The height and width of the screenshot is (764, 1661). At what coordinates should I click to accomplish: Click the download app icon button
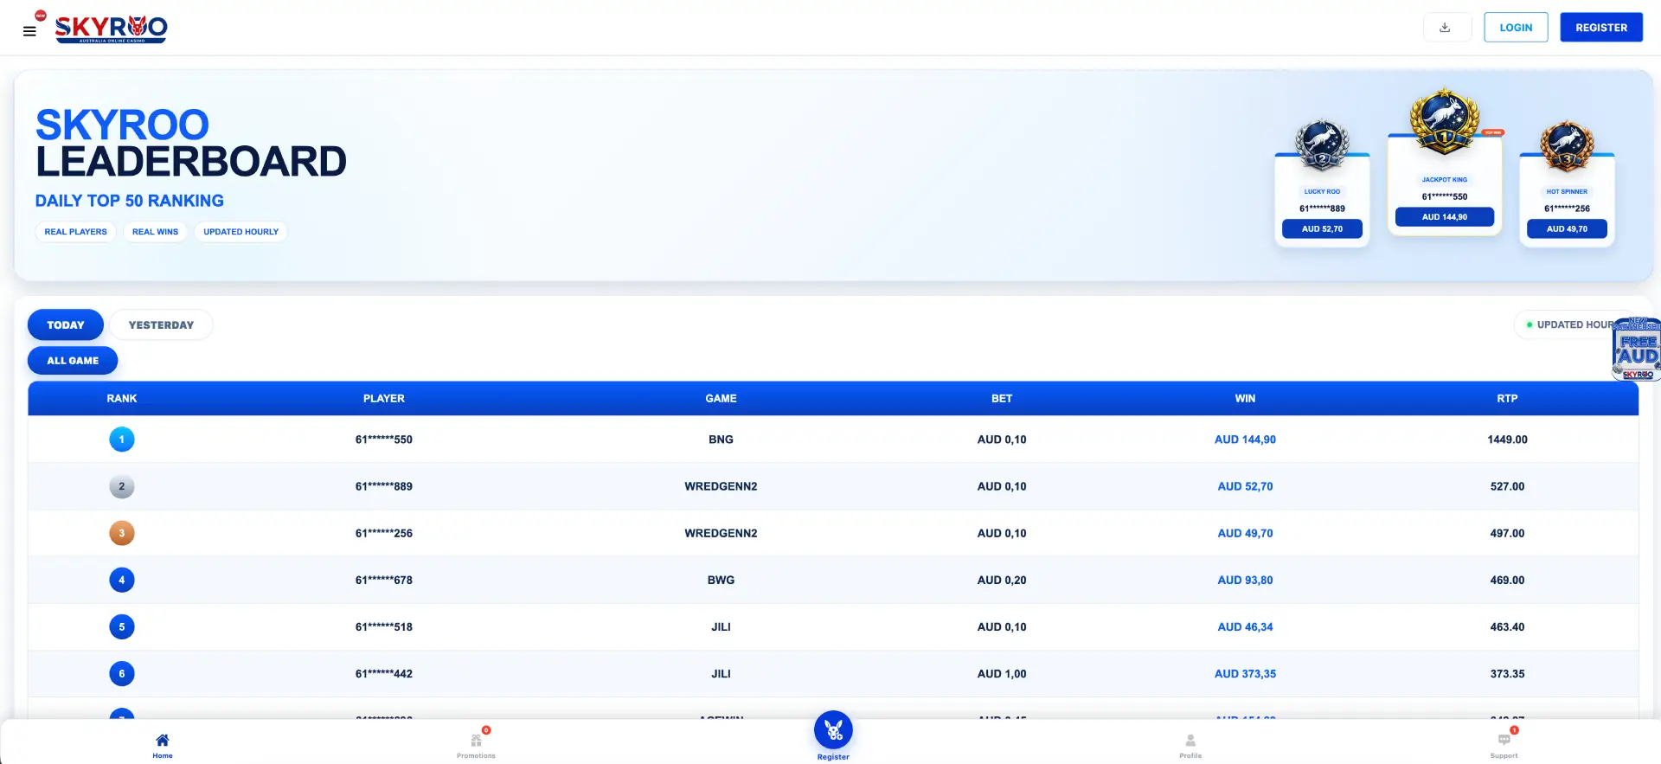click(x=1446, y=28)
